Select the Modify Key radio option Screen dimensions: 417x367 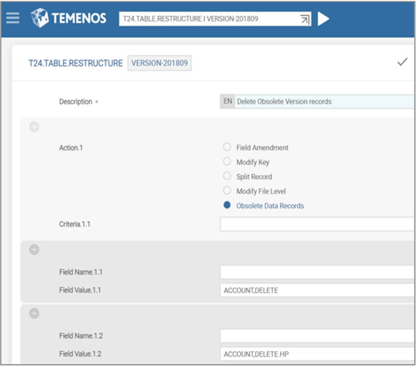[227, 162]
